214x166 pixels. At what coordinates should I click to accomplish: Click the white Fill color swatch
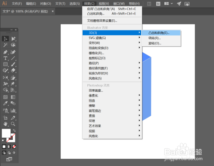coord(6,133)
